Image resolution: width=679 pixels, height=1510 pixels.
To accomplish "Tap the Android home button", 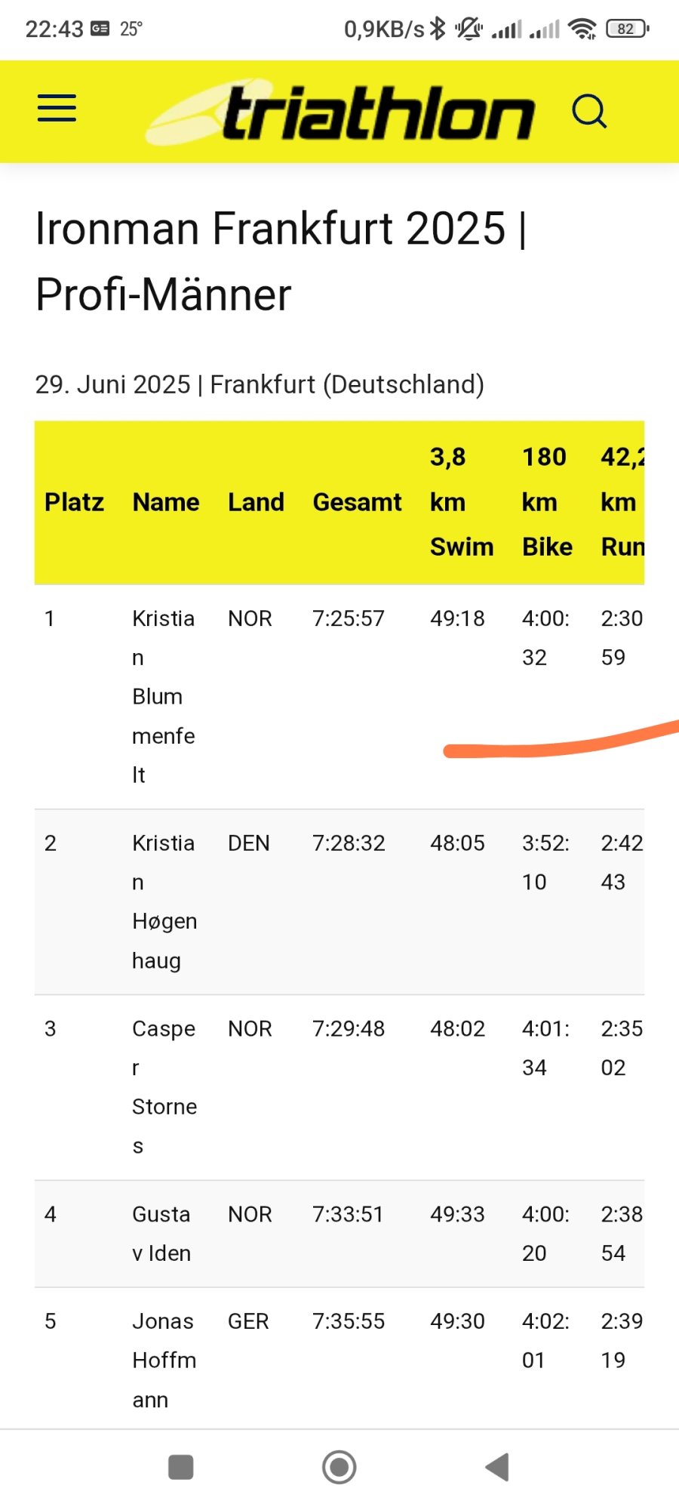I will (339, 1467).
